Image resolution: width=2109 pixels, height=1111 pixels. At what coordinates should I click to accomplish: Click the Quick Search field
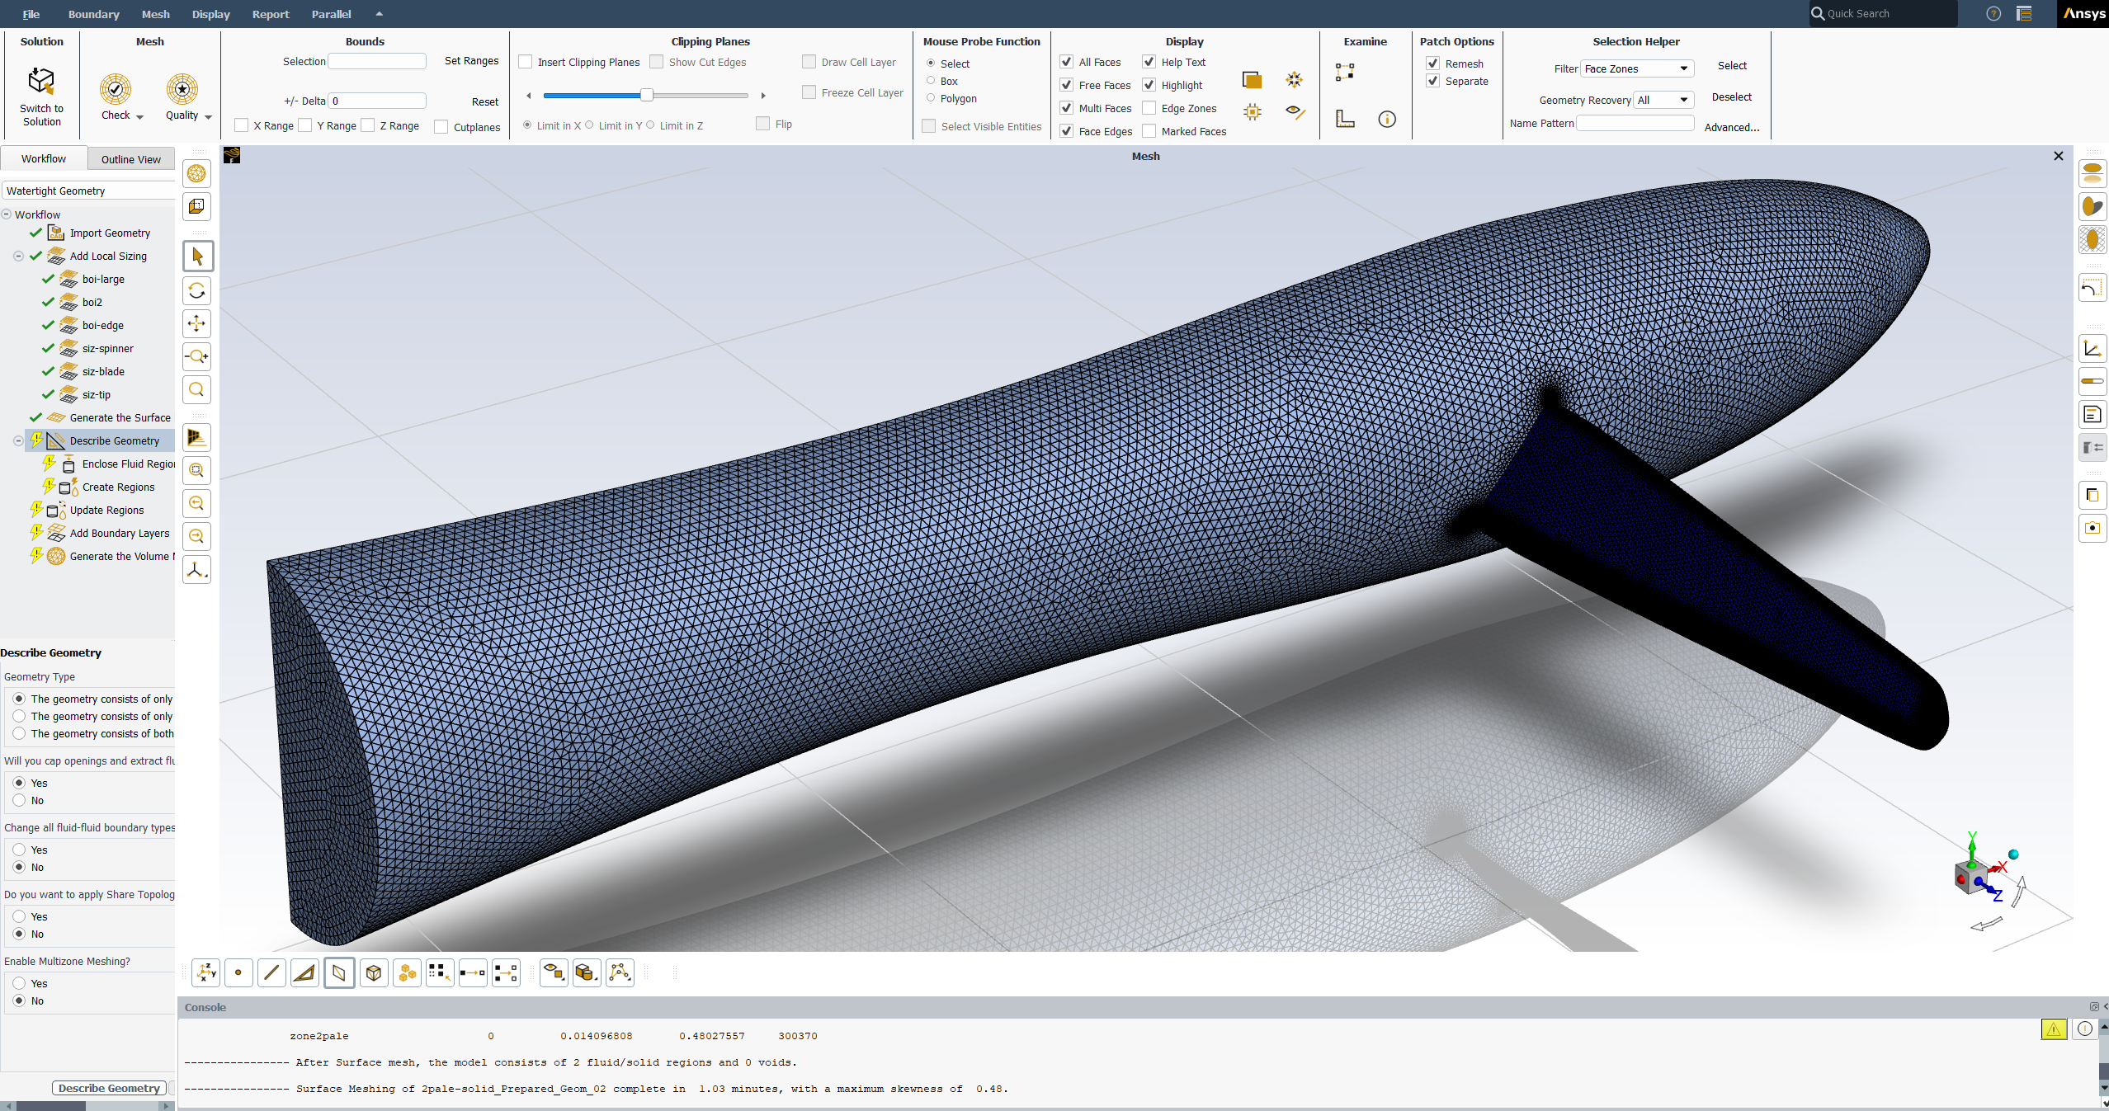click(1883, 13)
